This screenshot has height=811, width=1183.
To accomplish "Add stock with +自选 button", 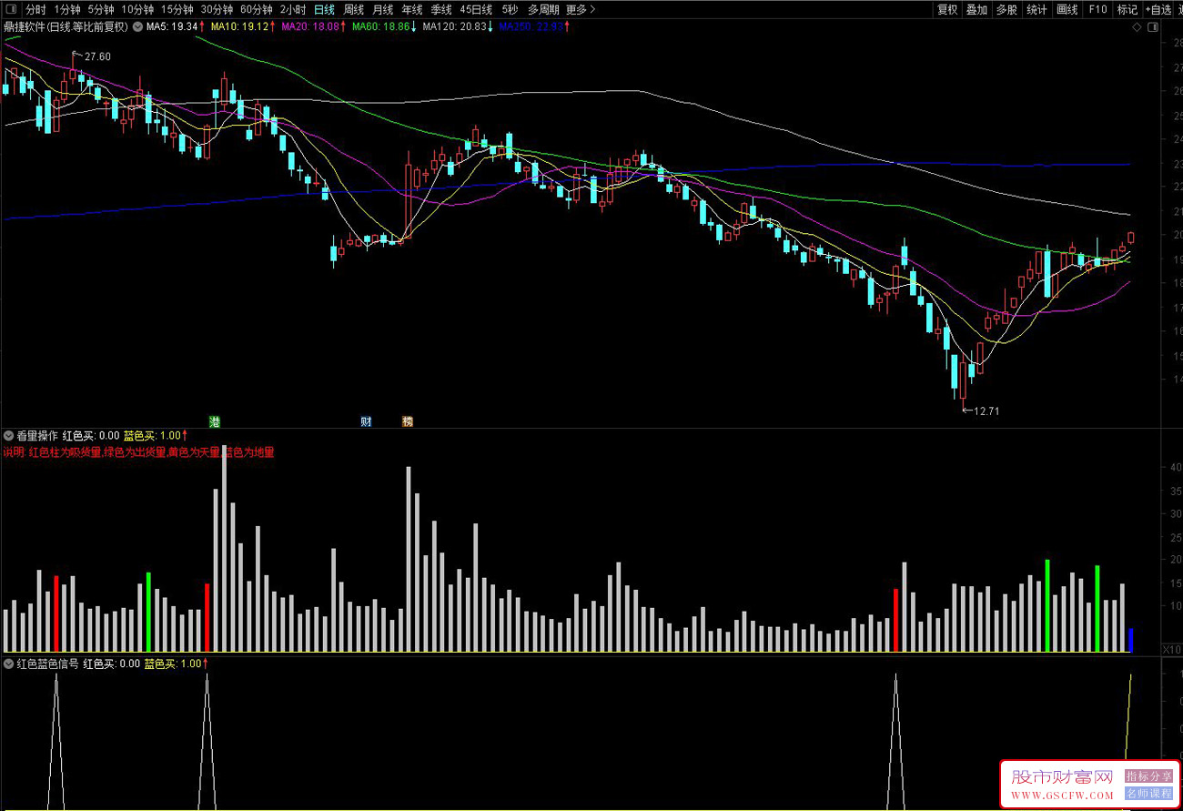I will (x=1158, y=9).
